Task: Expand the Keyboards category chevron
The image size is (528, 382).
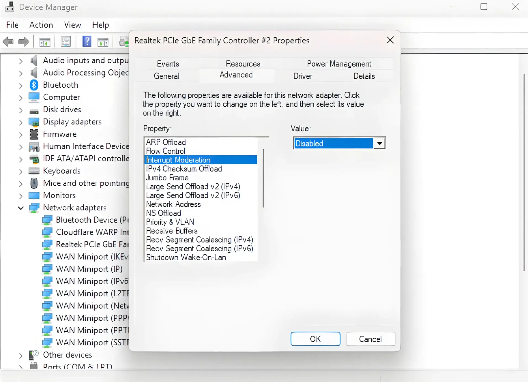Action: [21, 171]
